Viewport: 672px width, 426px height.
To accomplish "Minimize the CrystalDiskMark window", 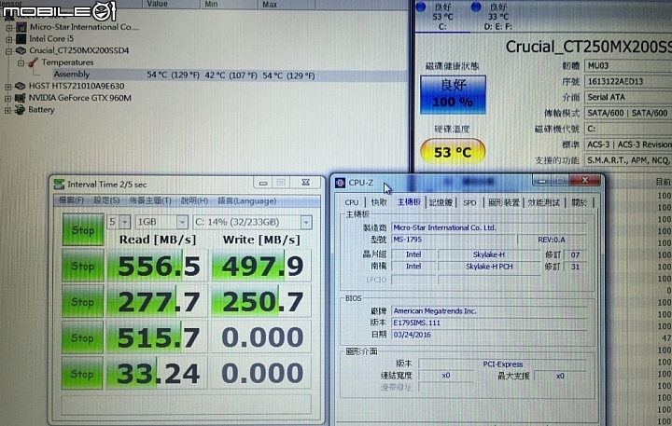I will pos(263,183).
